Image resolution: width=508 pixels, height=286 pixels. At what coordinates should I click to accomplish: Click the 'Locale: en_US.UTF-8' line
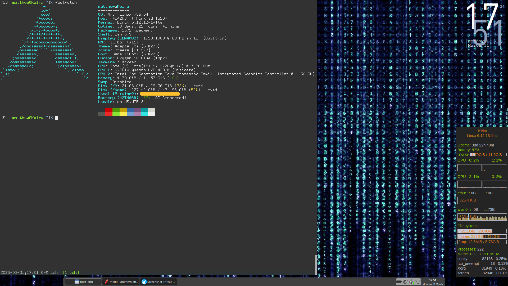click(121, 102)
